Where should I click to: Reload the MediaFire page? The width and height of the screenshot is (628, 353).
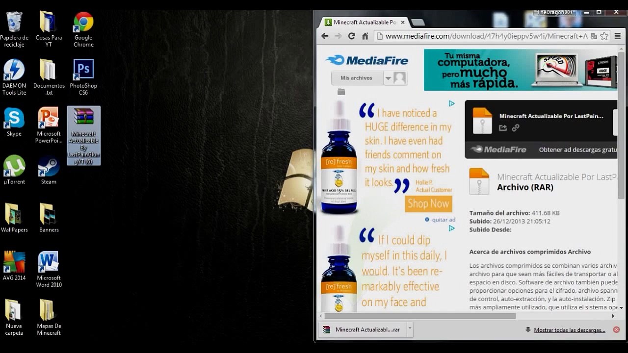(351, 36)
